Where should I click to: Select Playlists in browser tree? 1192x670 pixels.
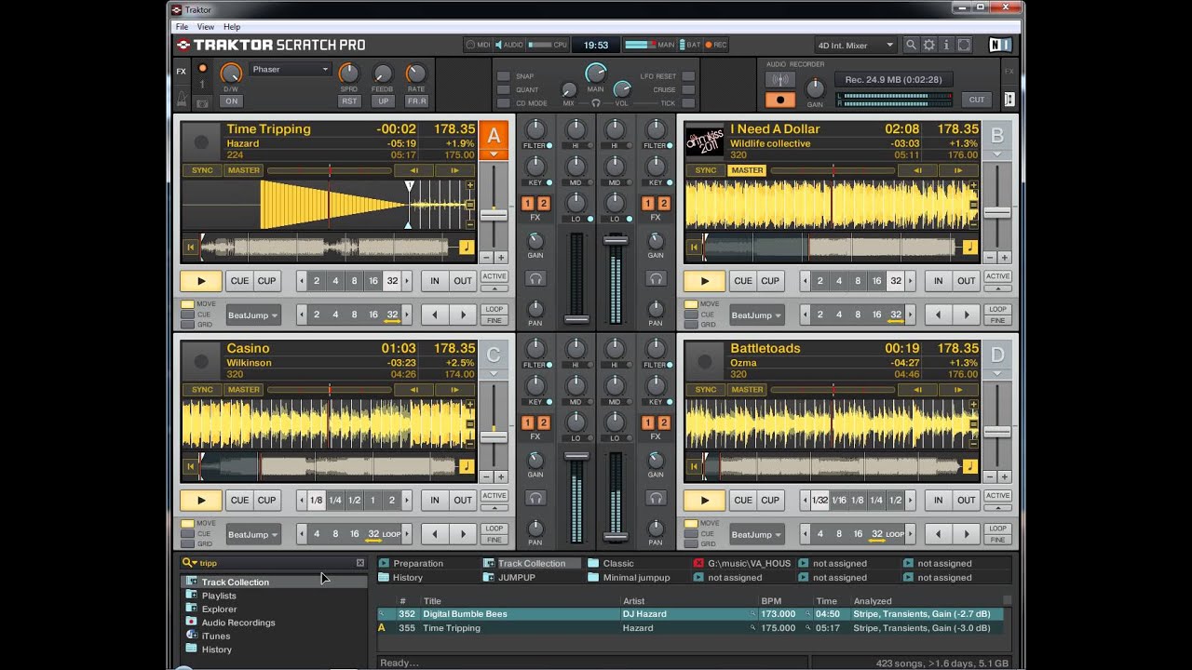click(x=219, y=596)
